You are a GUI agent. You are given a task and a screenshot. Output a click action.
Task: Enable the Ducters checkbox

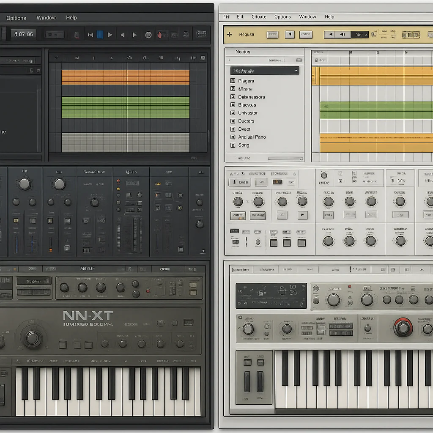(x=233, y=121)
